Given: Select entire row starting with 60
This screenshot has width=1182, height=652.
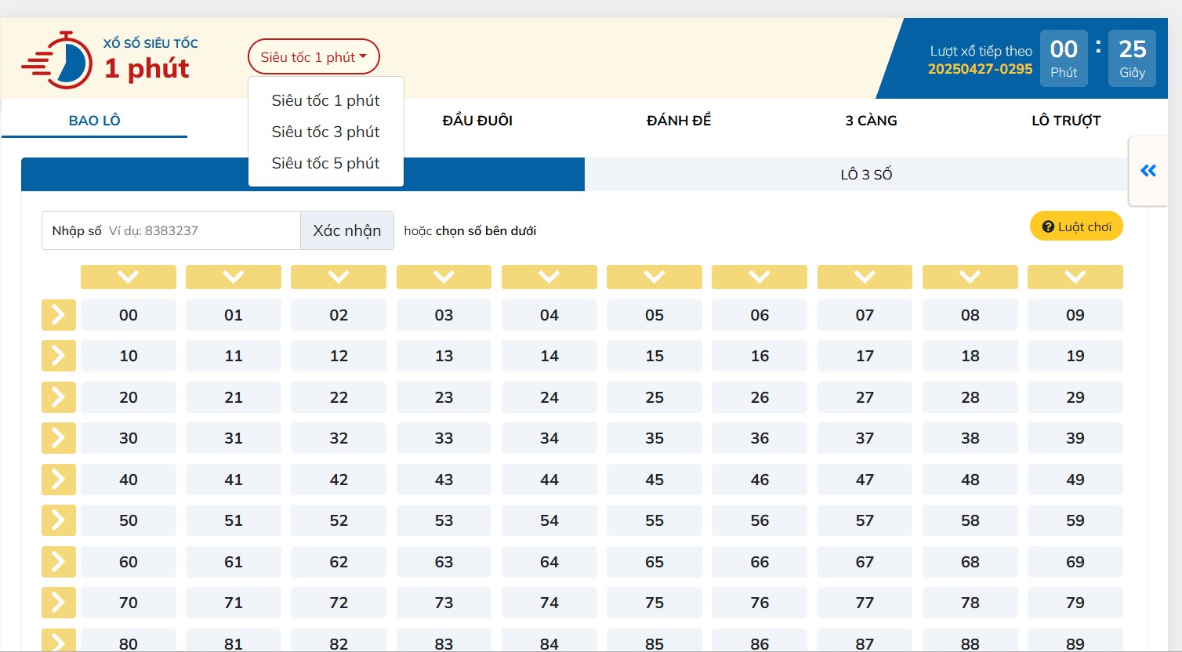Looking at the screenshot, I should tap(59, 561).
